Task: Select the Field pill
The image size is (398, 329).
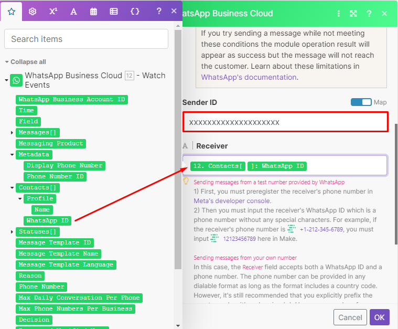Action: click(x=28, y=121)
